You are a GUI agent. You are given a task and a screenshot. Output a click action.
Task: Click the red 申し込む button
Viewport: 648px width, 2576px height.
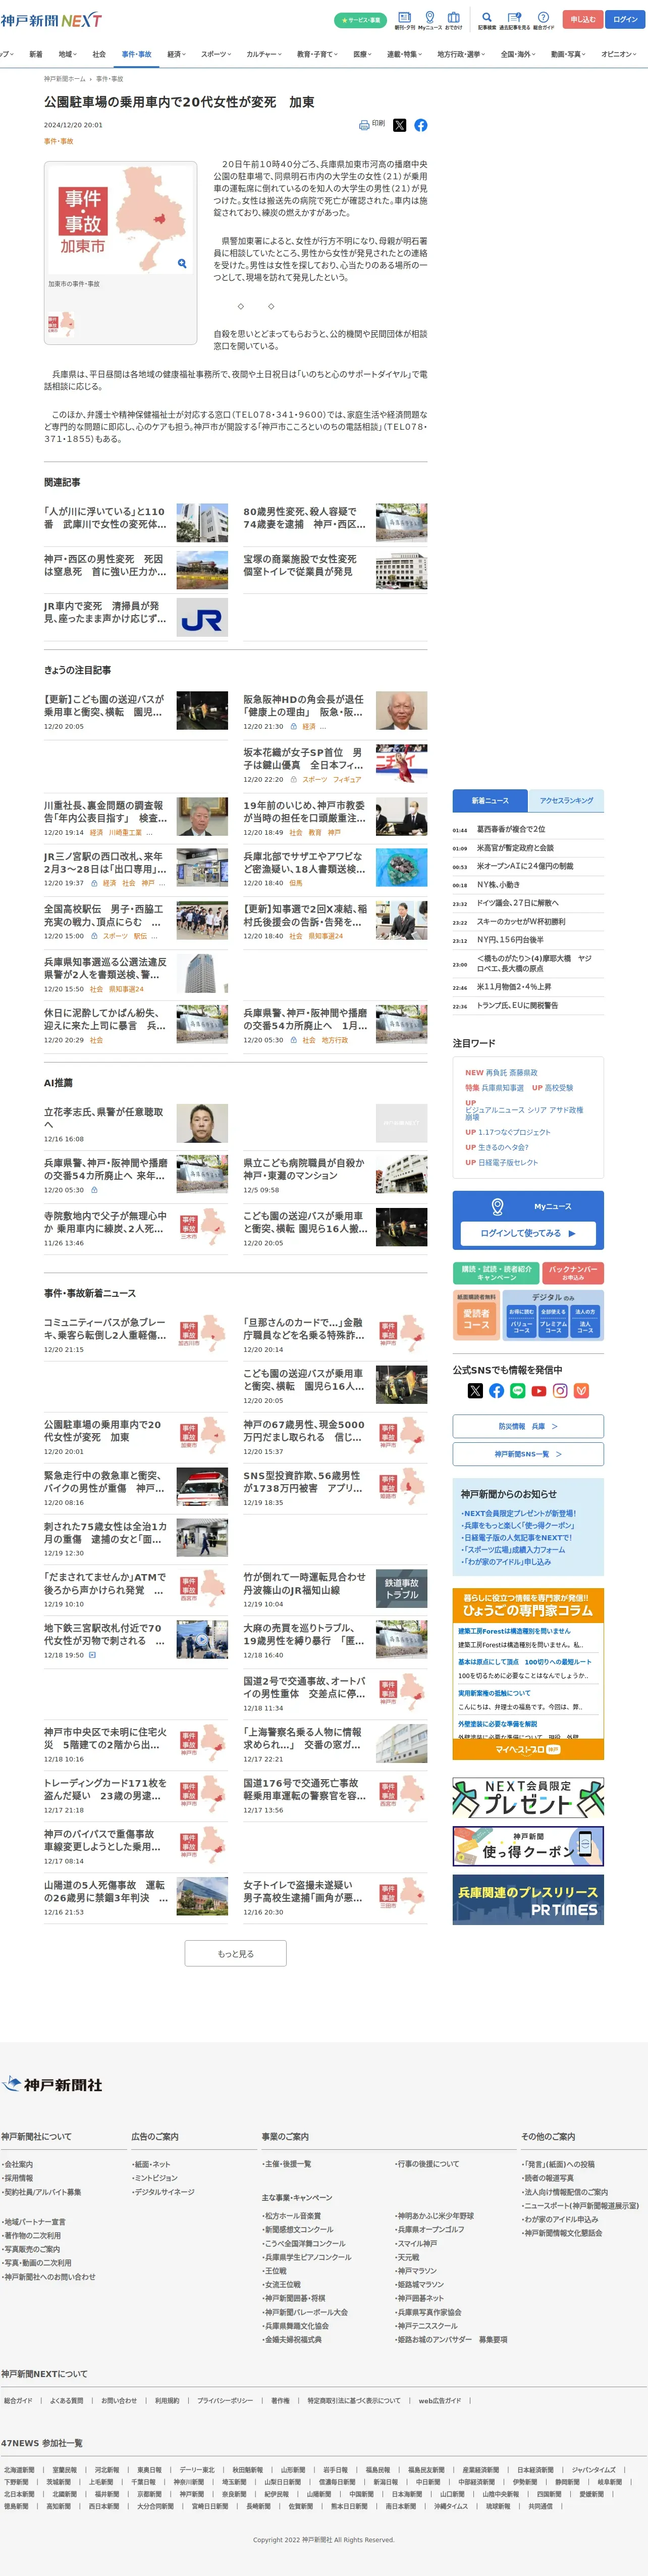pos(582,19)
